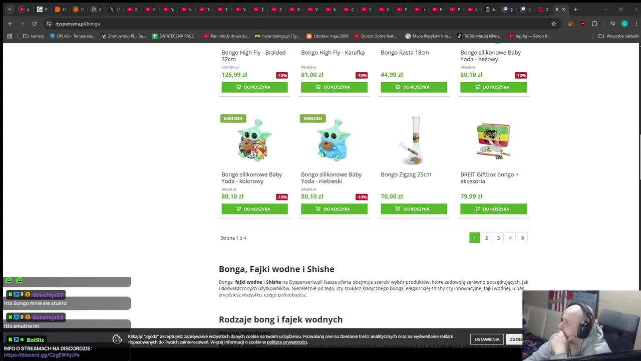Viewport: 641px width, 361px height.
Task: Bookmark this page with the star icon
Action: click(x=554, y=24)
